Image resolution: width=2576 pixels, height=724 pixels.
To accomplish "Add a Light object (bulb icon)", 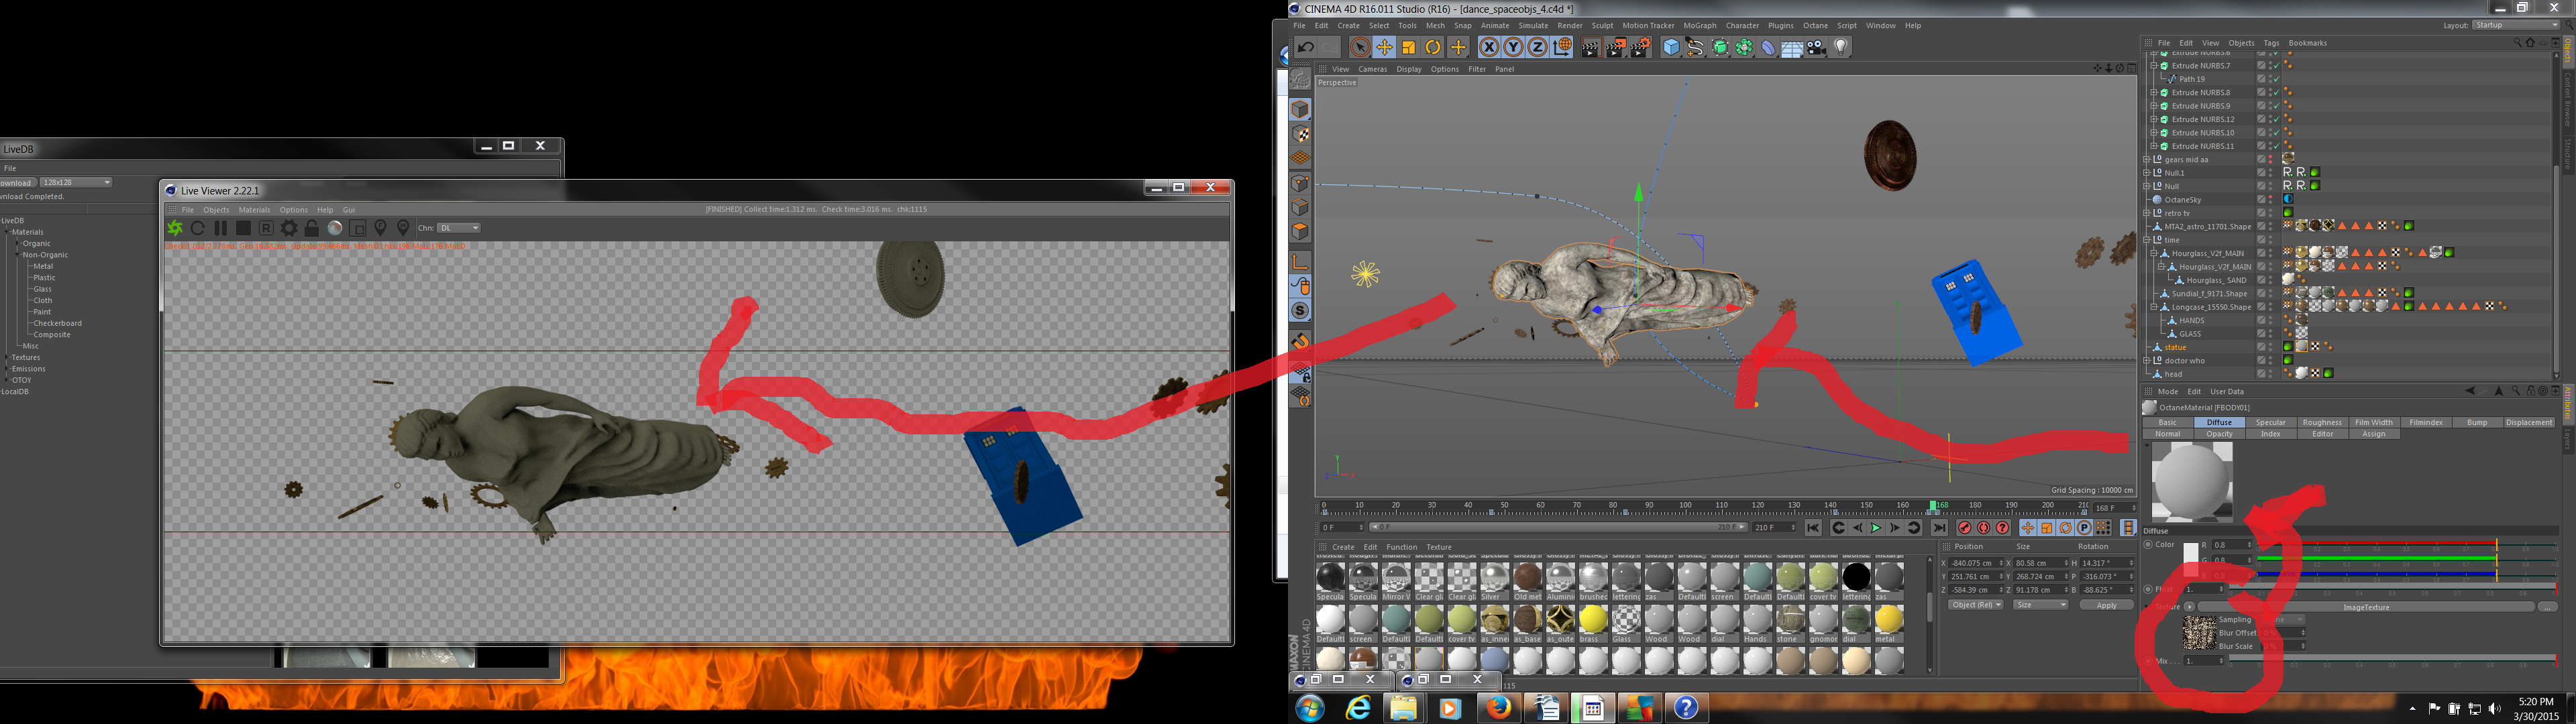I will pos(1840,48).
